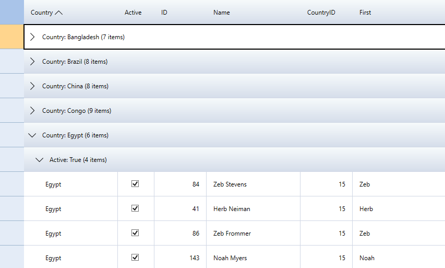Click the Name column header

coord(222,13)
